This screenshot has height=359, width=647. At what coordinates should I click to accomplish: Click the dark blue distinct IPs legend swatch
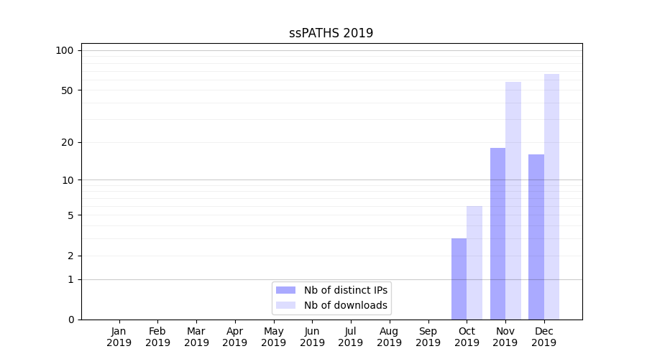tap(285, 290)
